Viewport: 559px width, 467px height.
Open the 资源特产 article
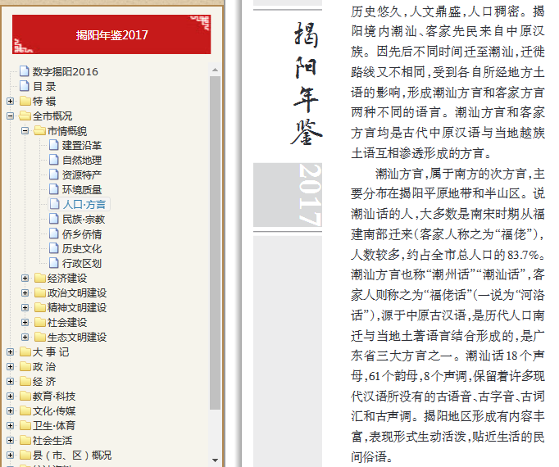click(x=82, y=175)
